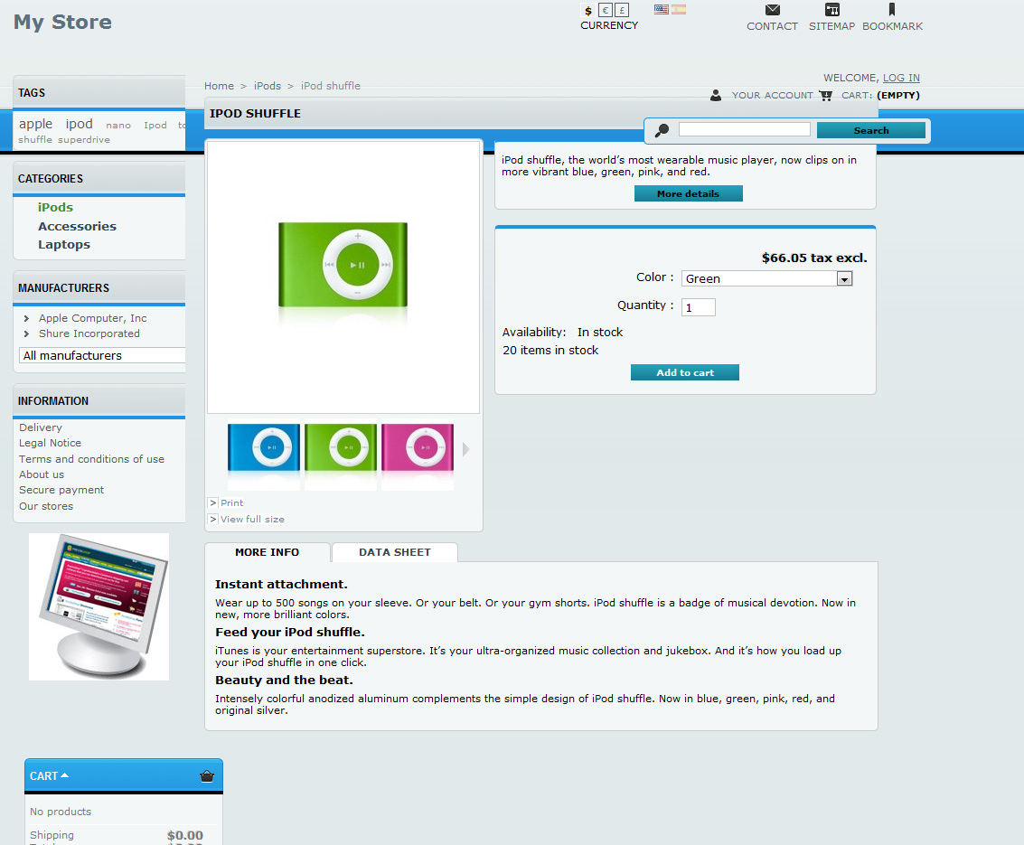1024x845 pixels.
Task: Open Terms and conditions of use
Action: pos(91,459)
